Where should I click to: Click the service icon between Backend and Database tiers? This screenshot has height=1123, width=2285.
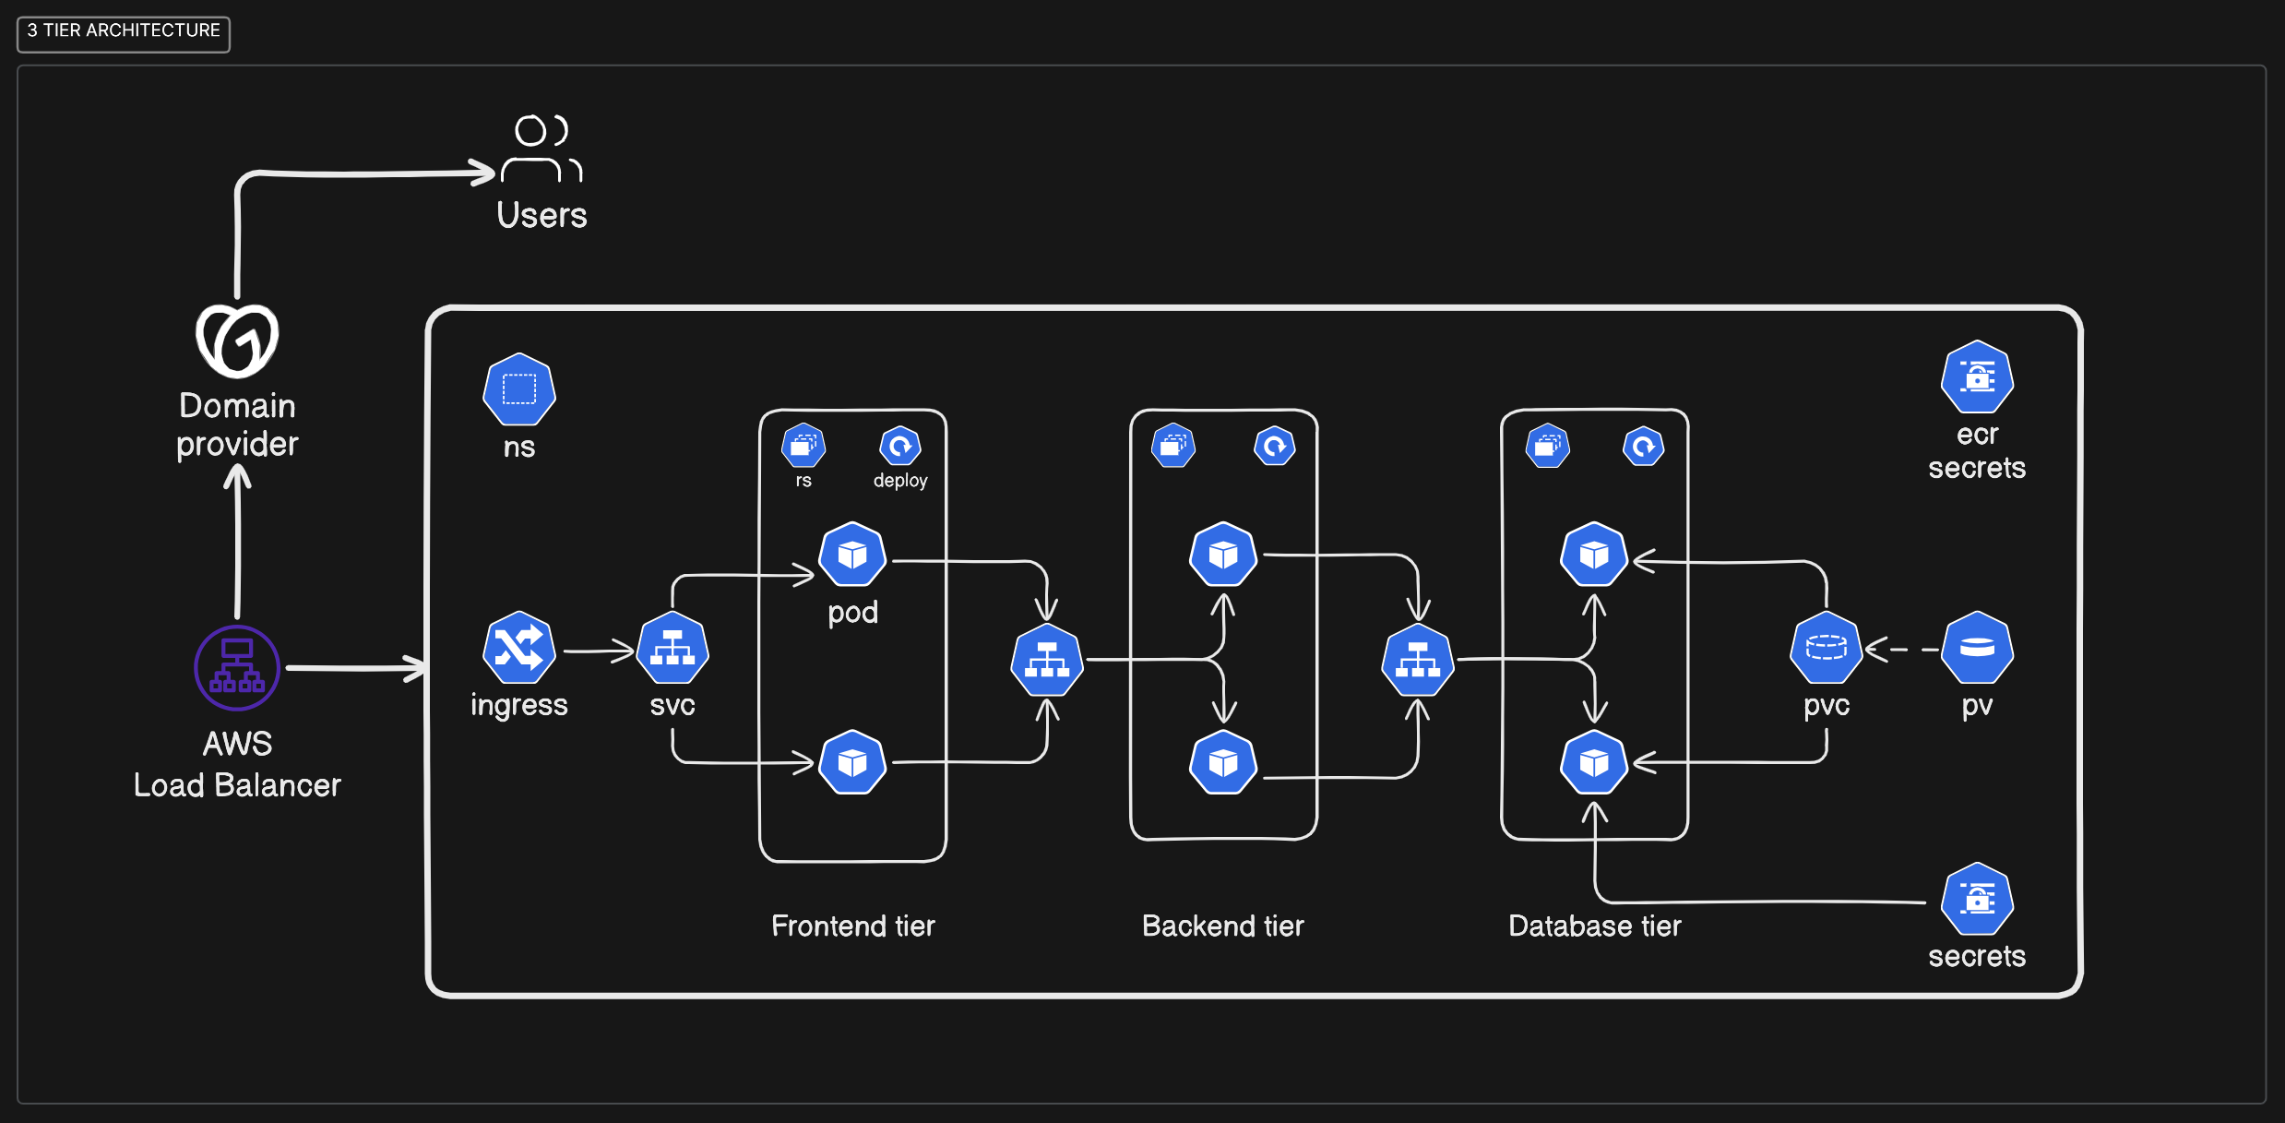(x=1418, y=660)
